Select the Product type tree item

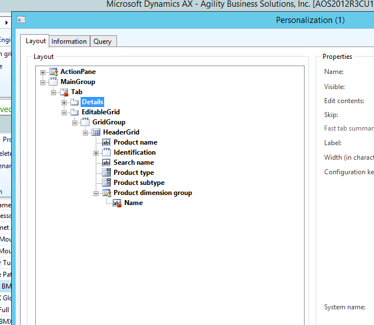tap(134, 173)
